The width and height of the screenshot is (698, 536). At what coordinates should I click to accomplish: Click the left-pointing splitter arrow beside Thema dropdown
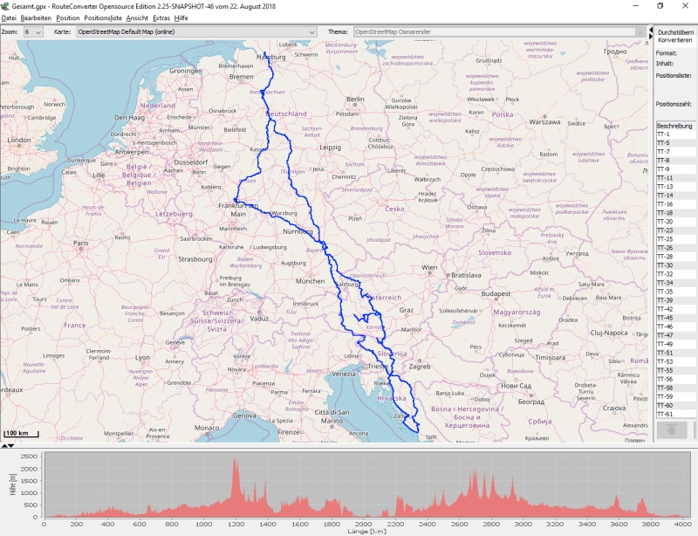point(650,29)
